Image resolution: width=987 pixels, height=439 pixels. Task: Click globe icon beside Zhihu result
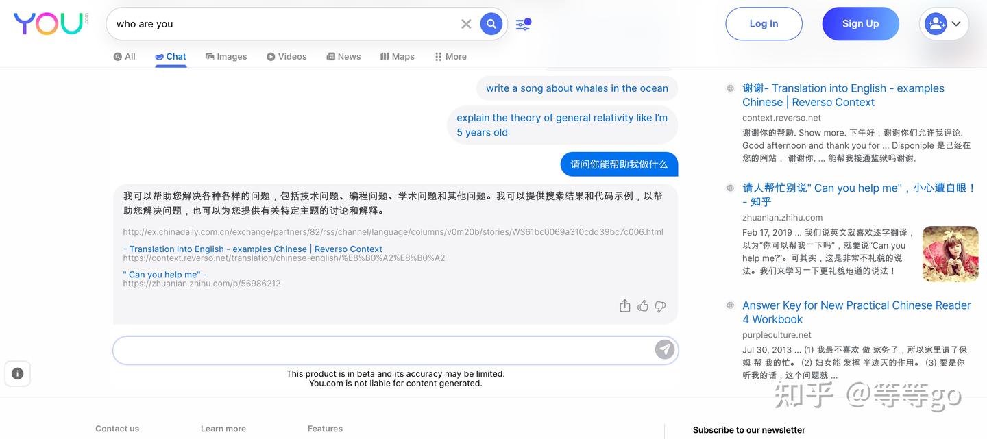[x=731, y=188]
